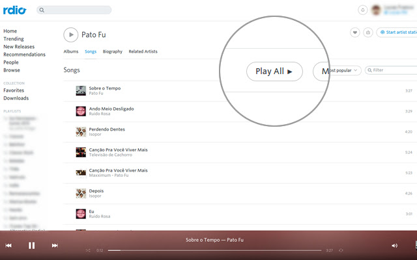Open People in the sidebar

click(11, 62)
